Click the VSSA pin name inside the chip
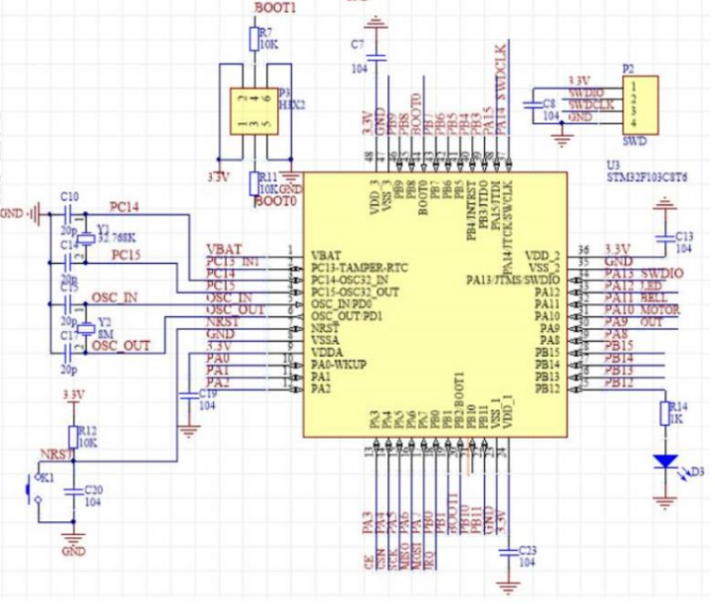 (326, 341)
